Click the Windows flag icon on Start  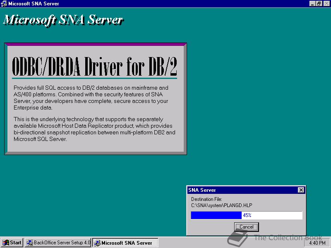(x=6, y=243)
